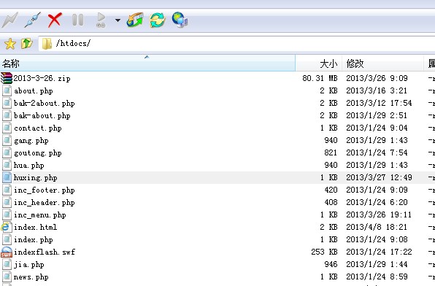Screen dimensions: 435x286
Task: Sort by 修改 column header
Action: click(383, 63)
